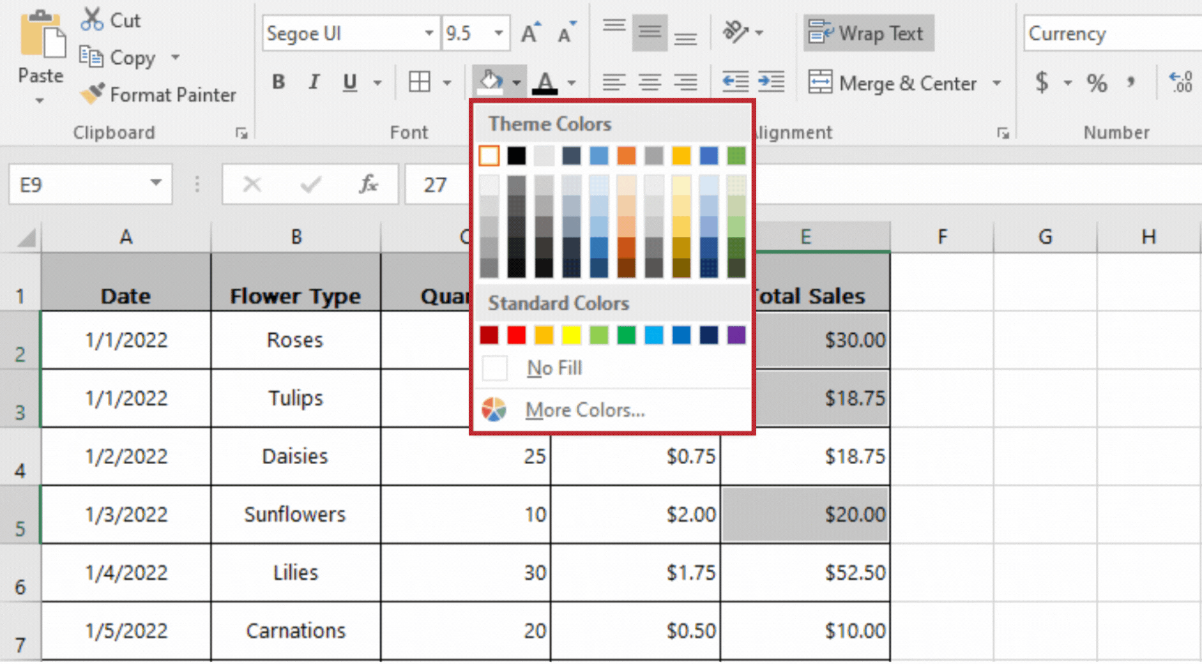Apply the Comma style to numbers
The image size is (1202, 664).
click(1132, 82)
